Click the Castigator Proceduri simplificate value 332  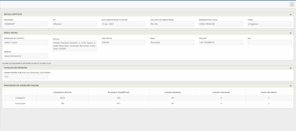[119, 98]
